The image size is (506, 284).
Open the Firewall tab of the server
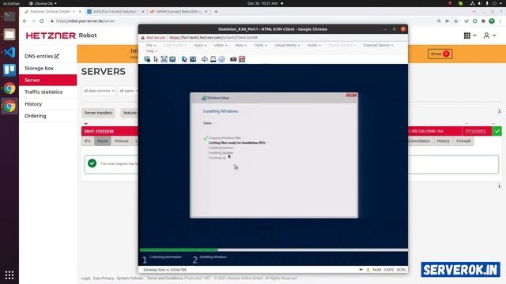tap(463, 141)
